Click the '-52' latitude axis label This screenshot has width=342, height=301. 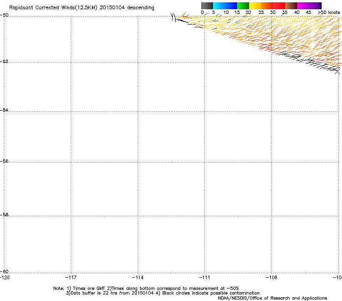(4, 62)
